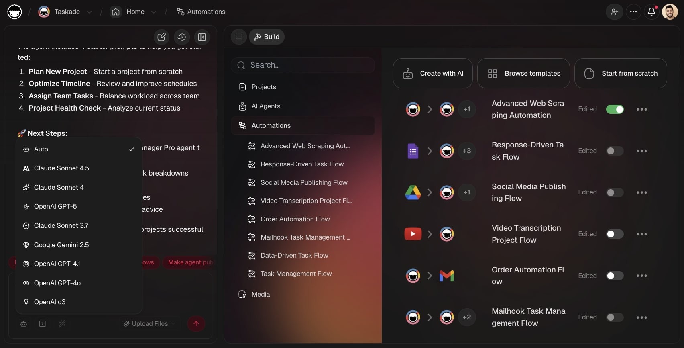Screen dimensions: 684x348
Task: Open the hamburger menu beside Build
Action: point(238,37)
